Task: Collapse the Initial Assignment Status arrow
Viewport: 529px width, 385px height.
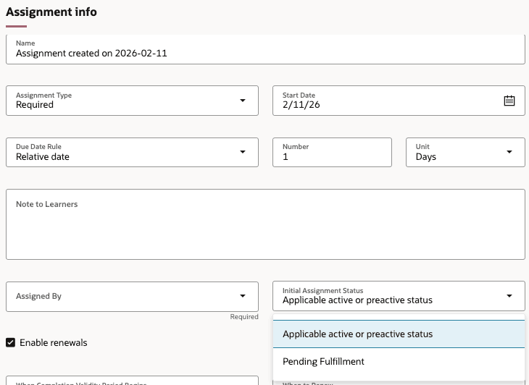Action: pos(509,296)
